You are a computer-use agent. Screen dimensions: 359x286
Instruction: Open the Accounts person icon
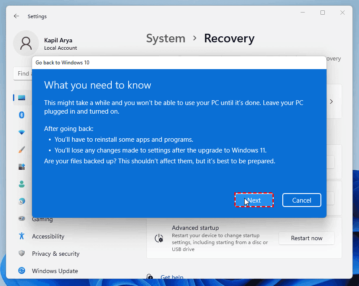pyautogui.click(x=22, y=184)
